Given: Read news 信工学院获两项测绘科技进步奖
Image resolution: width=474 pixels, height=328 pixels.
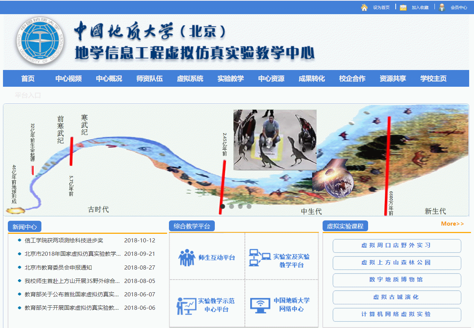Looking at the screenshot, I should [64, 241].
